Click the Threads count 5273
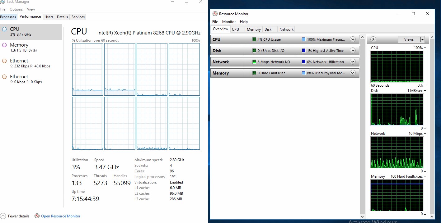This screenshot has width=441, height=223. [x=101, y=183]
